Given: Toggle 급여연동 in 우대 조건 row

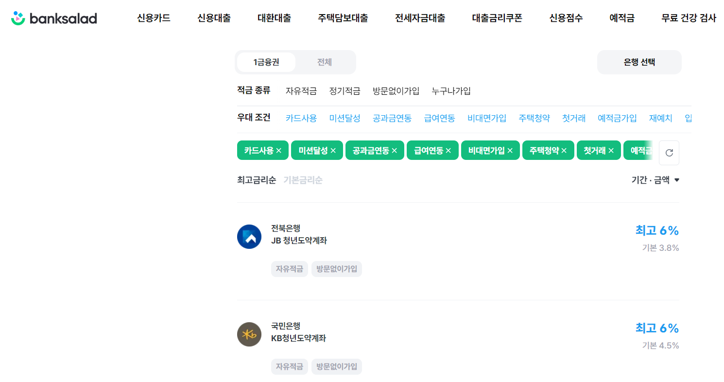Looking at the screenshot, I should coord(440,118).
